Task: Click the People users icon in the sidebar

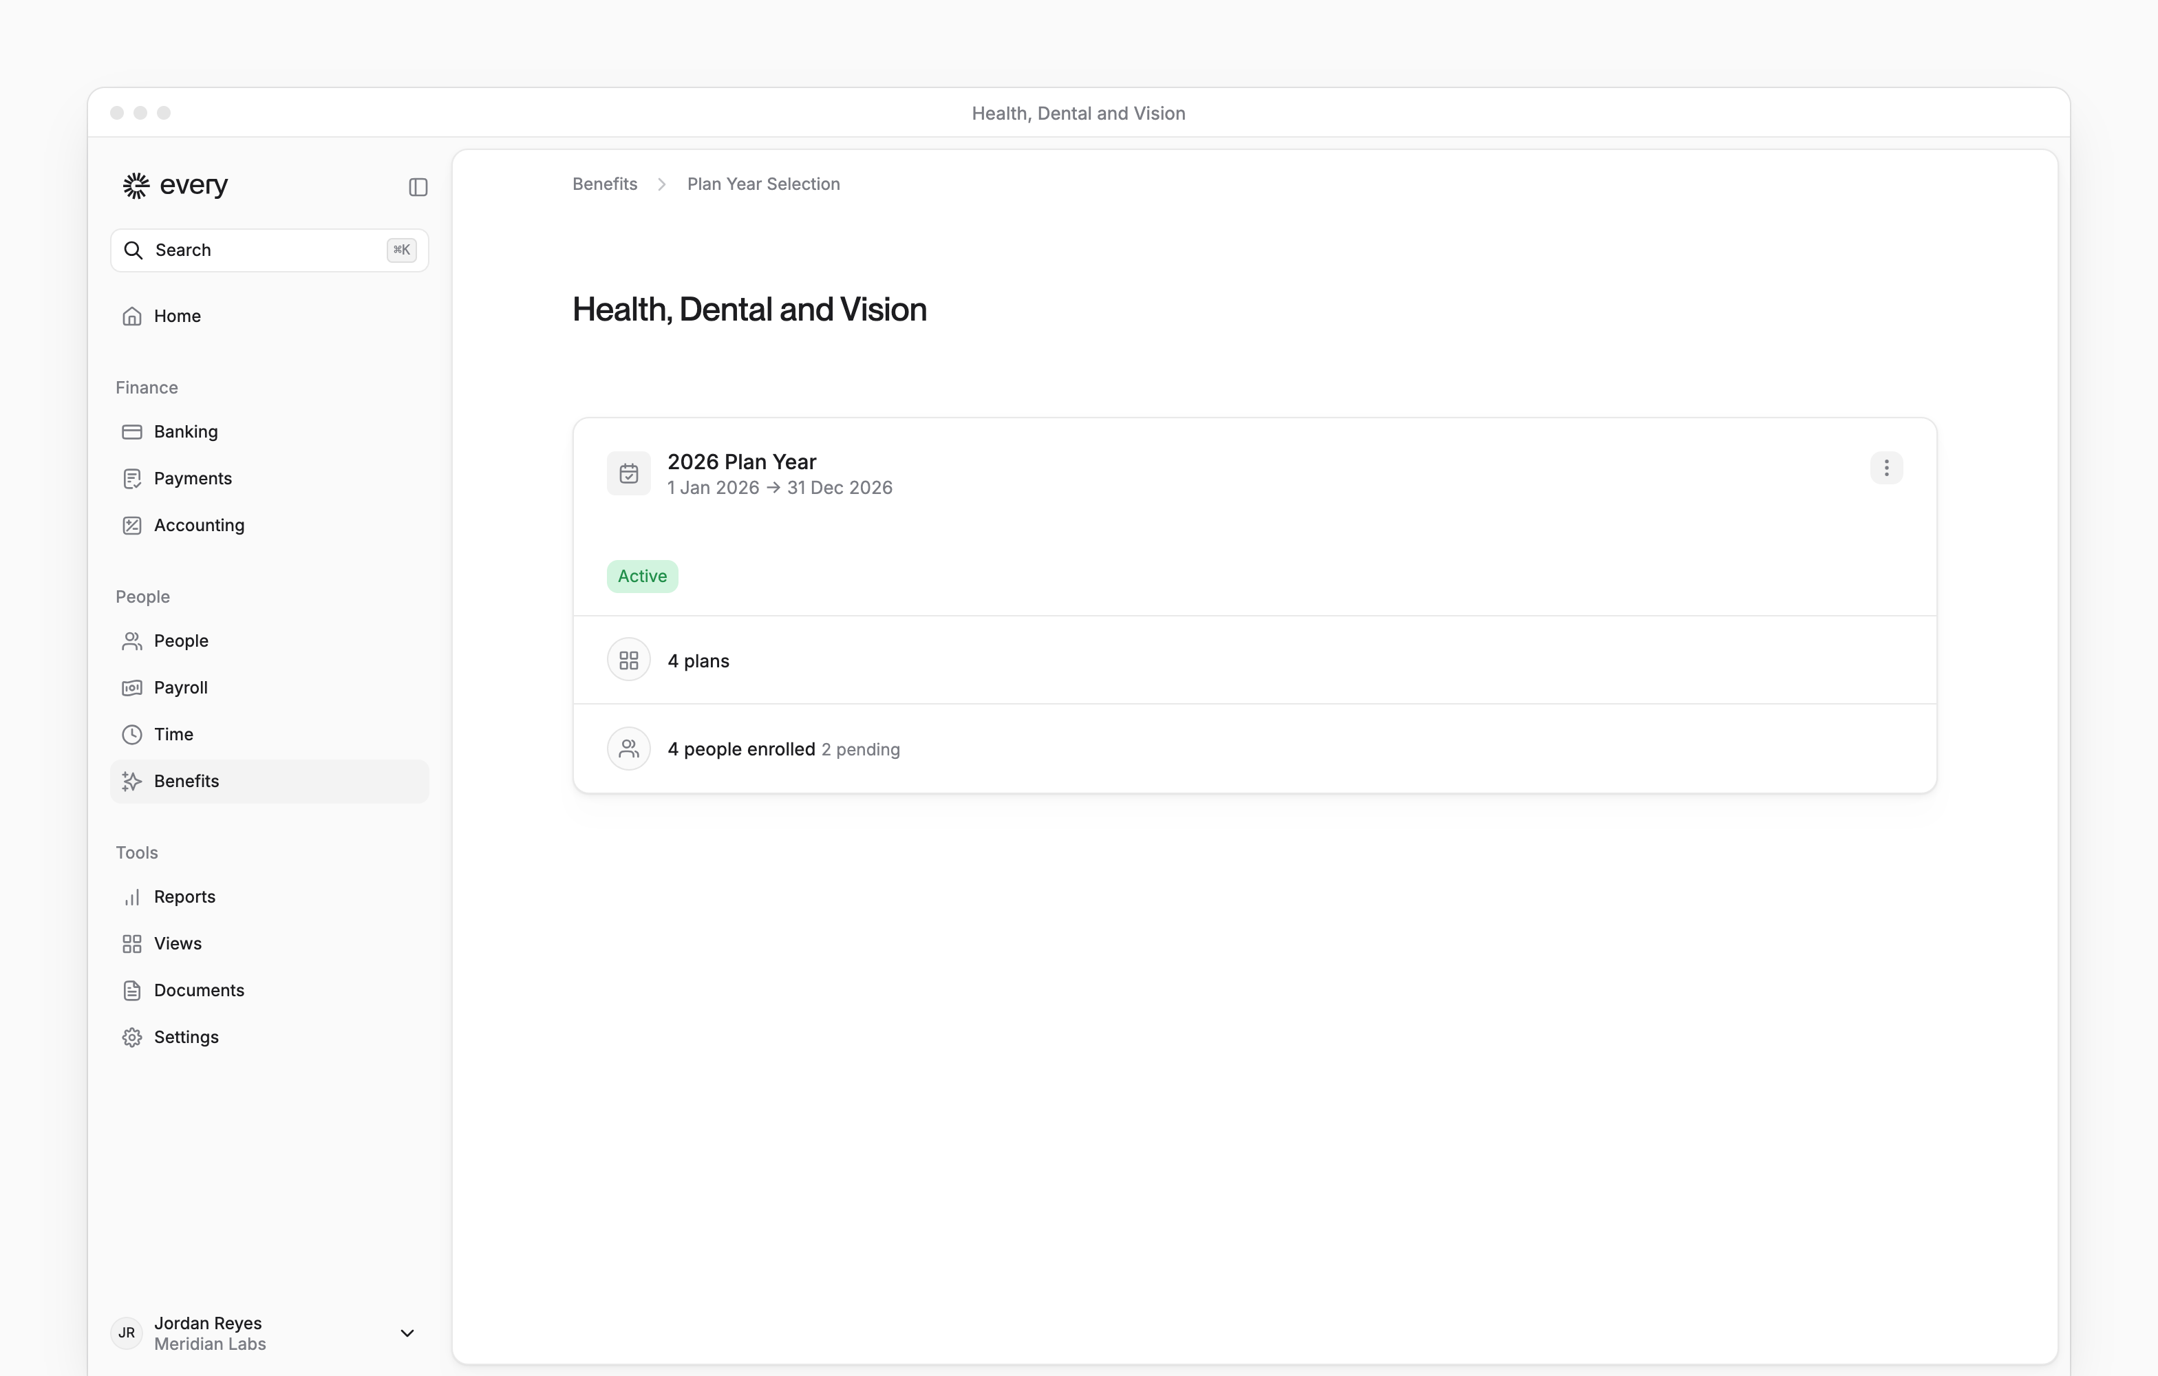Action: (131, 641)
